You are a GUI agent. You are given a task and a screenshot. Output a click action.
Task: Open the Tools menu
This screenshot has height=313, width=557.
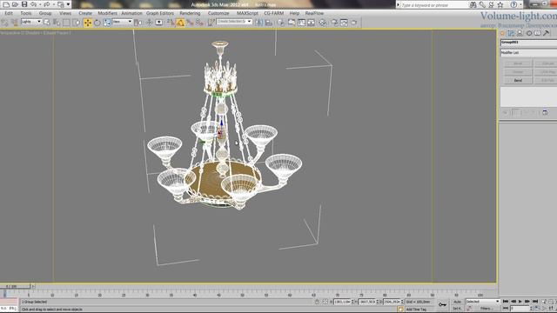point(26,13)
